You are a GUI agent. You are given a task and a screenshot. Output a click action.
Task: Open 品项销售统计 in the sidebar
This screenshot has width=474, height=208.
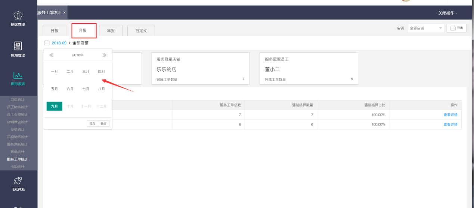click(x=18, y=137)
